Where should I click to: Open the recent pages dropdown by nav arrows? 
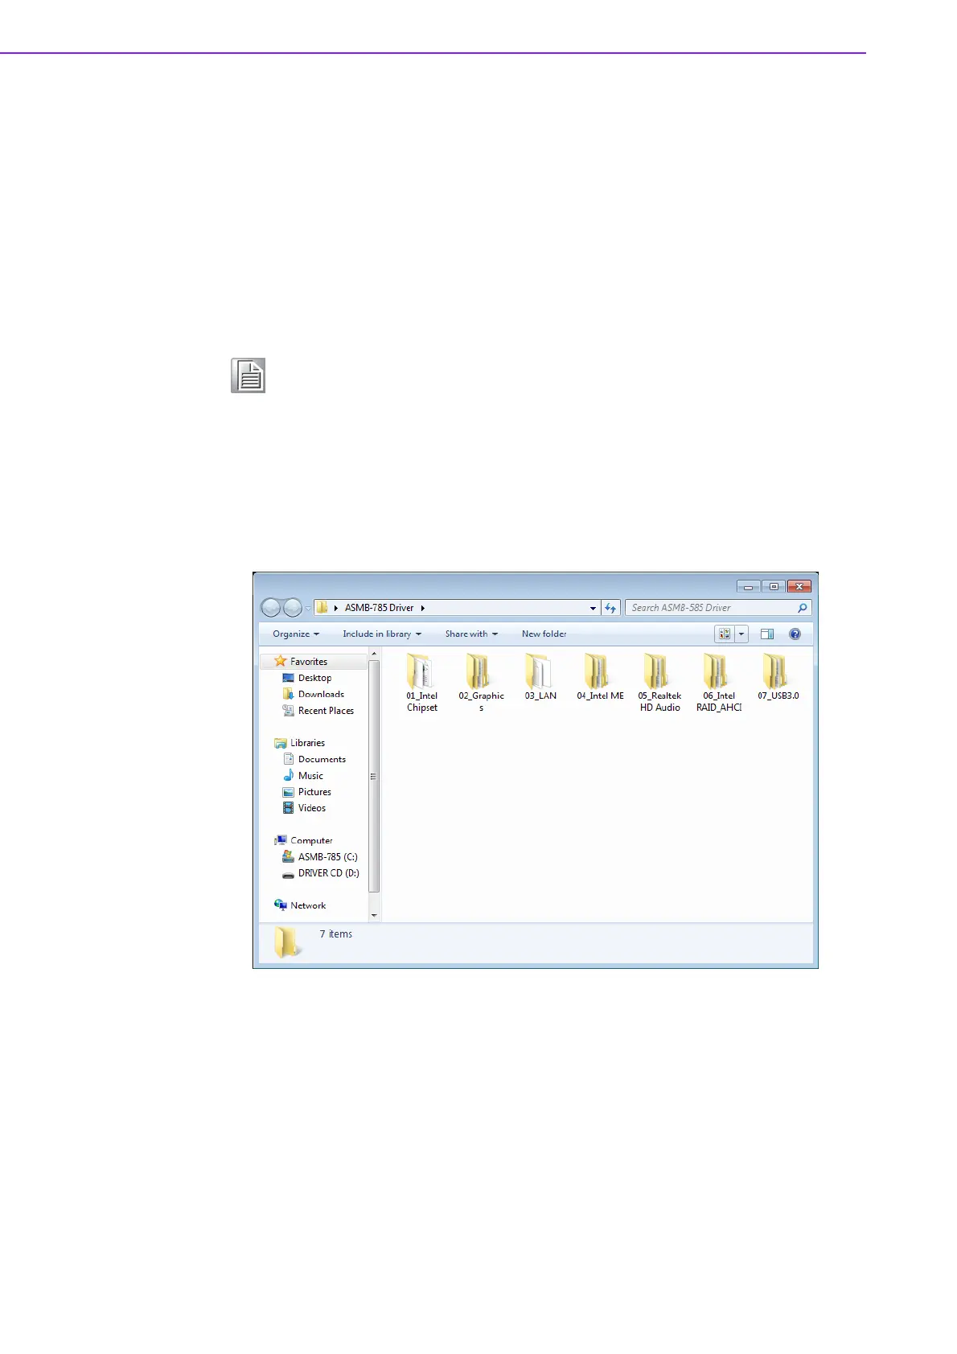(x=308, y=609)
